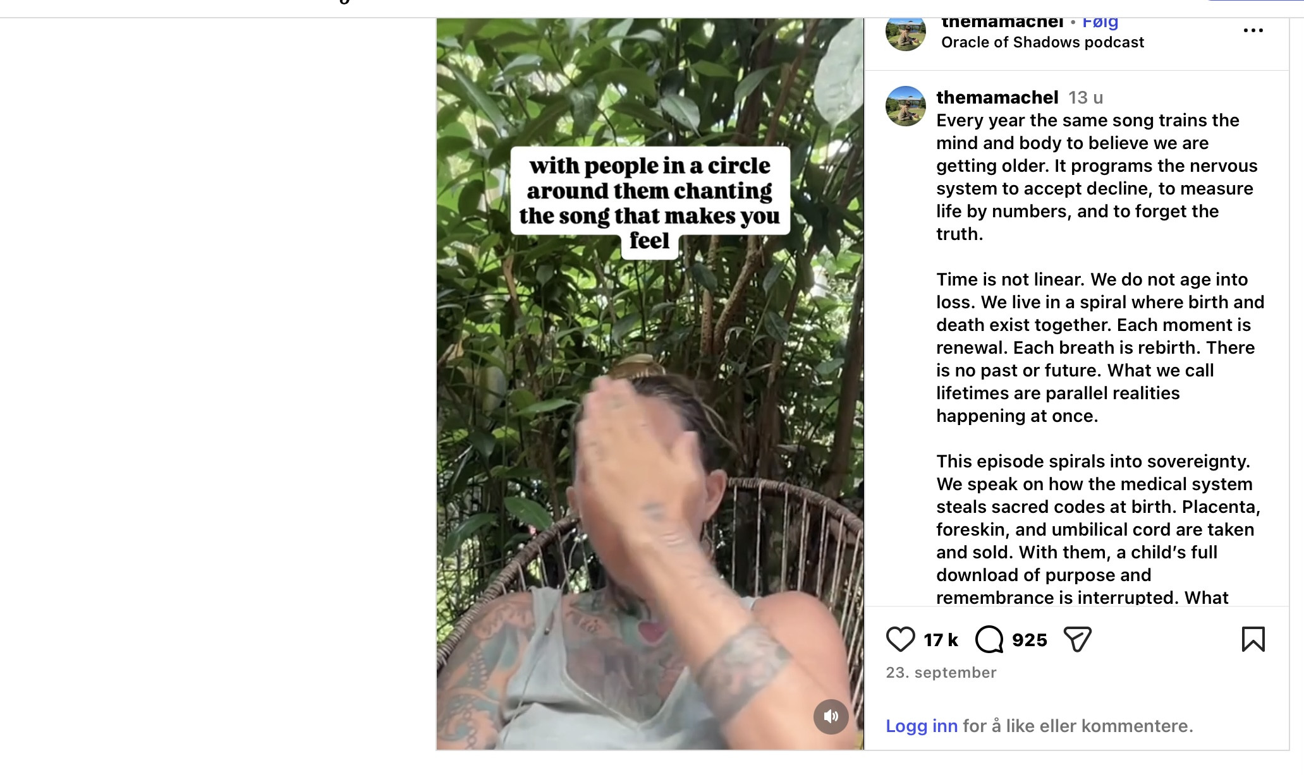
Task: Open the Oracle of Shadows podcast audio link
Action: (1042, 42)
